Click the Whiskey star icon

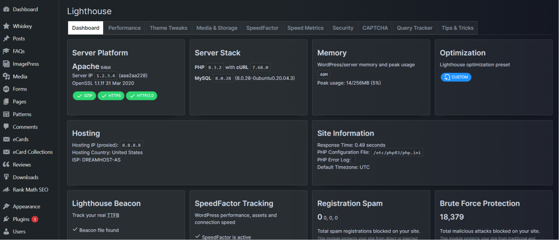[6, 26]
